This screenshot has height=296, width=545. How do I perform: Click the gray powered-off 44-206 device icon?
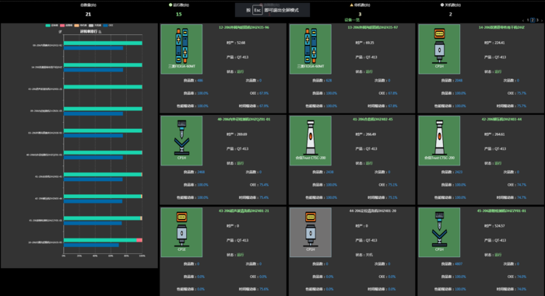311,232
